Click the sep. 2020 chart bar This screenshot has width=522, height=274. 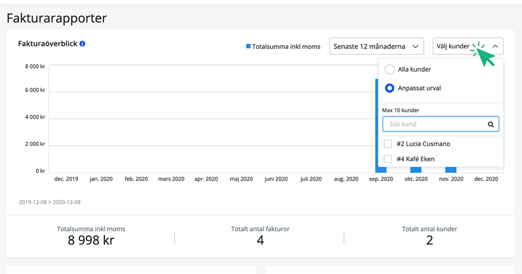[x=381, y=169]
